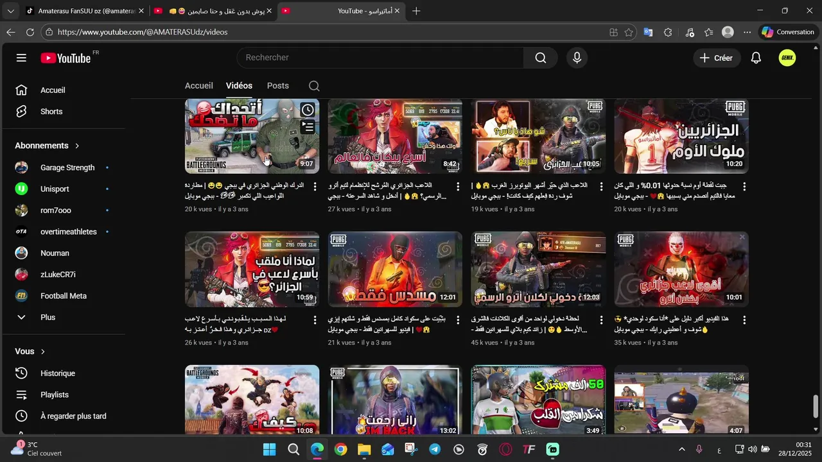Open options menu for 9:07 video
The width and height of the screenshot is (822, 462).
(315, 187)
